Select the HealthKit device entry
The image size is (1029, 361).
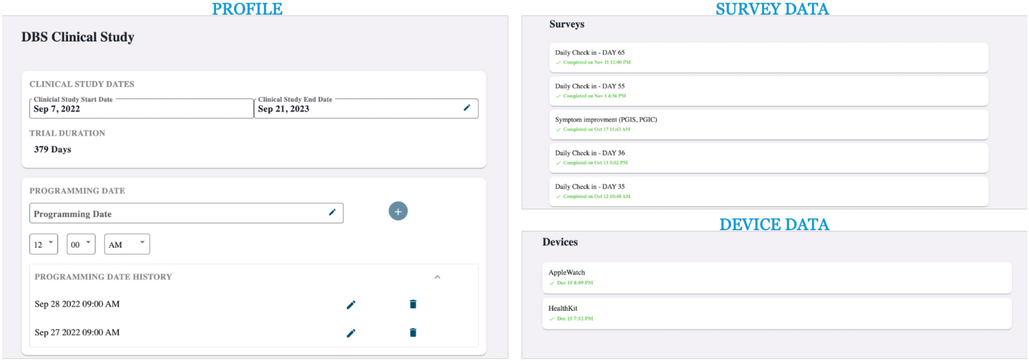point(776,313)
